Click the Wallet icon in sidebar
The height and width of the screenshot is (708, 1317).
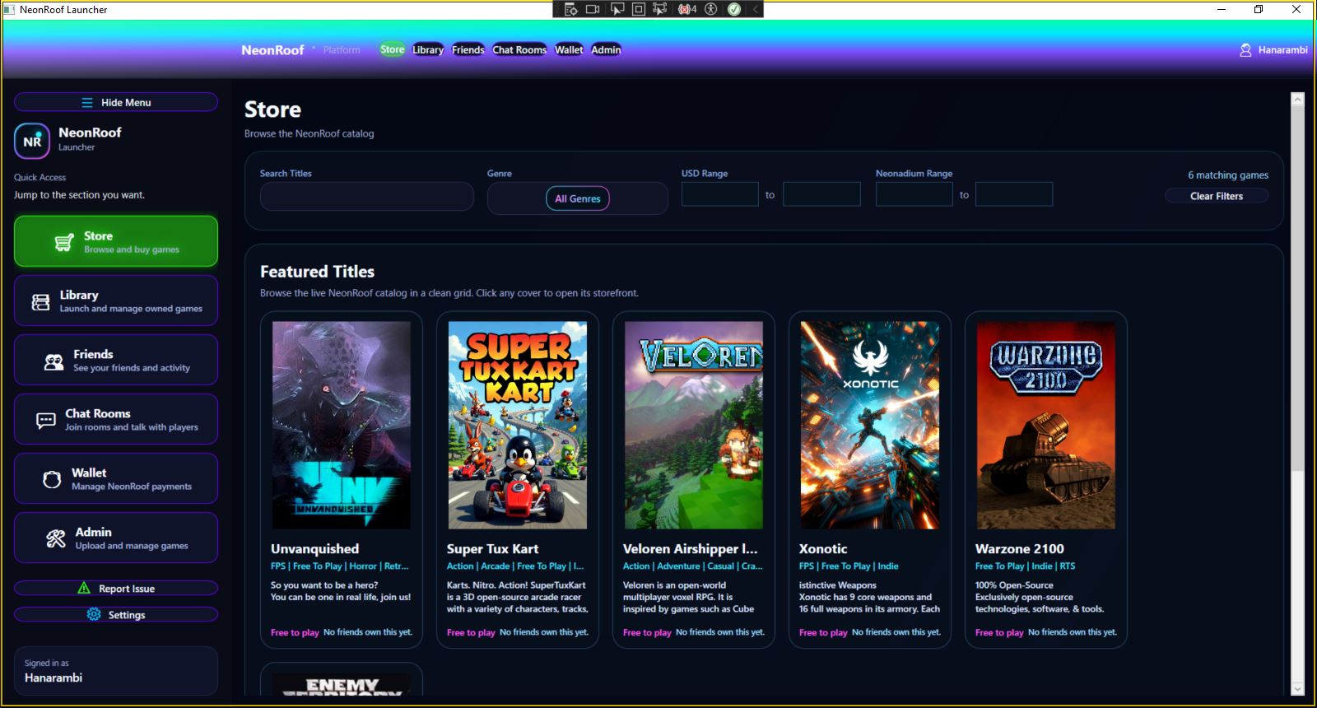(x=52, y=479)
